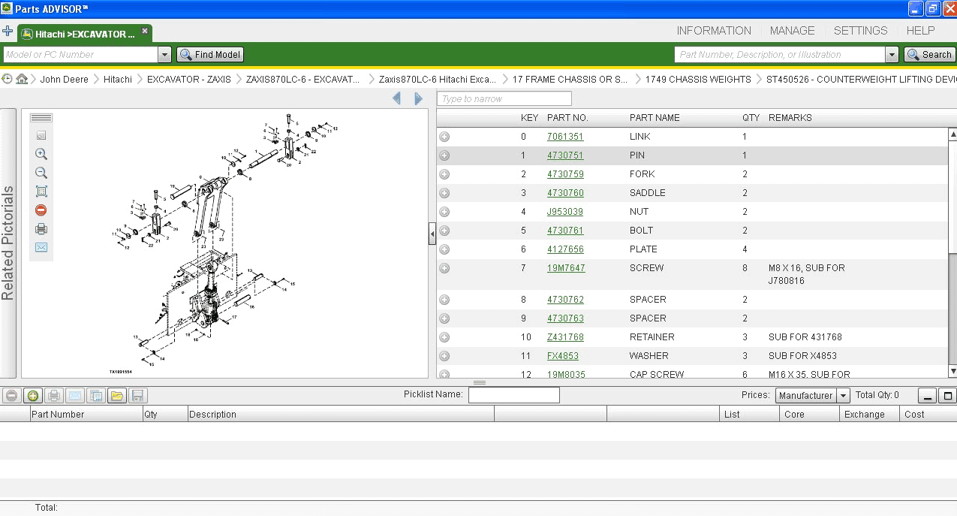Click the green add part picklist icon
957x516 pixels.
(33, 396)
